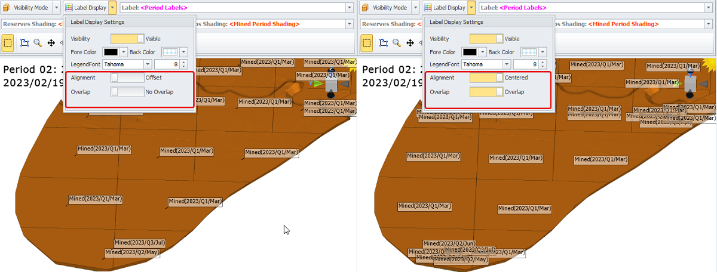The image size is (717, 272).
Task: Open Mined Period Shading dropdown in Centered panel
Action: click(x=707, y=24)
